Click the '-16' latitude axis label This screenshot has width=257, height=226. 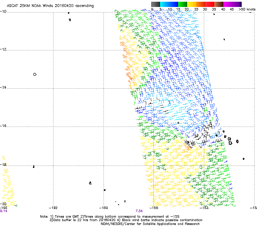coord(3,126)
